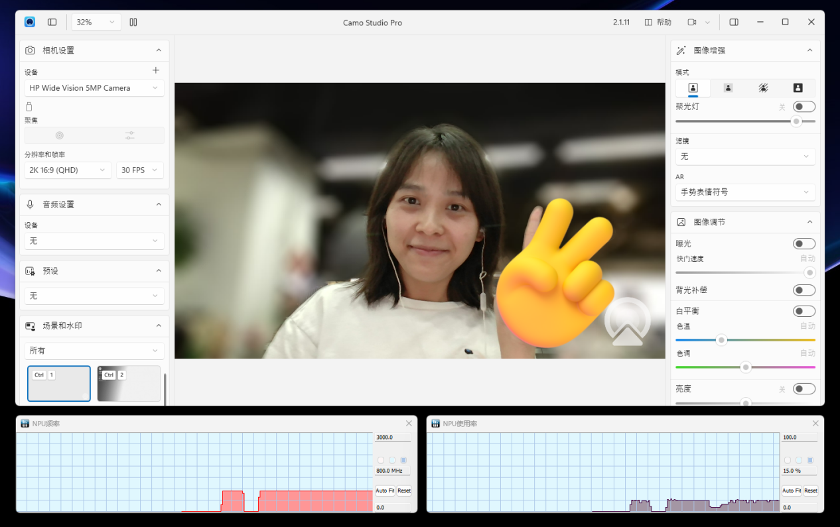Select the second portrait mode icon
The width and height of the screenshot is (840, 527).
click(728, 88)
